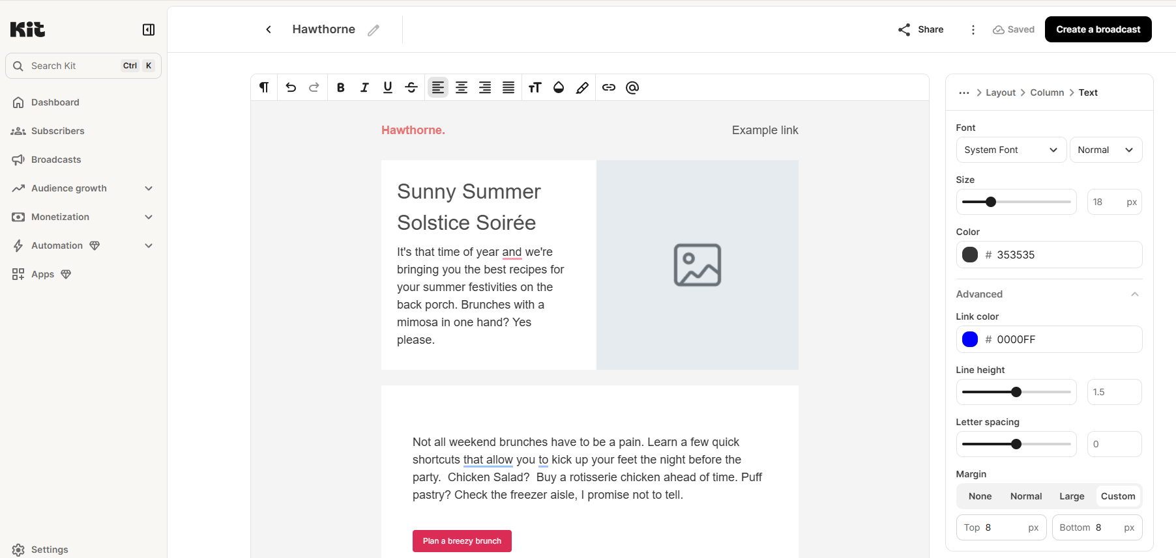Click the letter spacing value field
Screen dimensions: 1176x558
point(1114,444)
